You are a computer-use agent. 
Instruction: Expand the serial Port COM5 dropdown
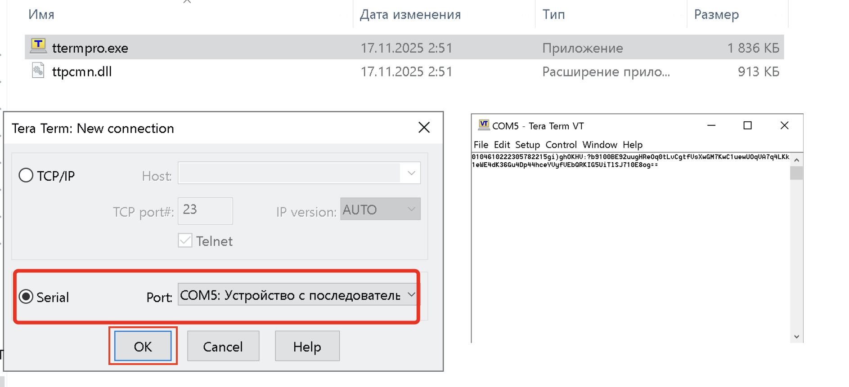click(x=411, y=294)
